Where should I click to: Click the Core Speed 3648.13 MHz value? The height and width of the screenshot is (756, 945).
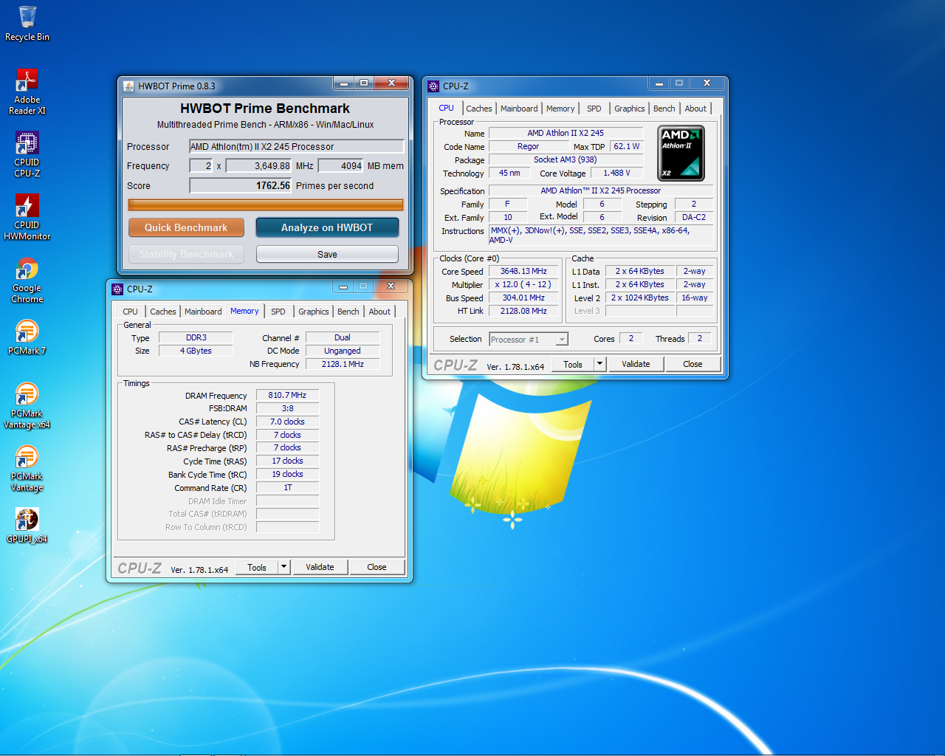523,271
